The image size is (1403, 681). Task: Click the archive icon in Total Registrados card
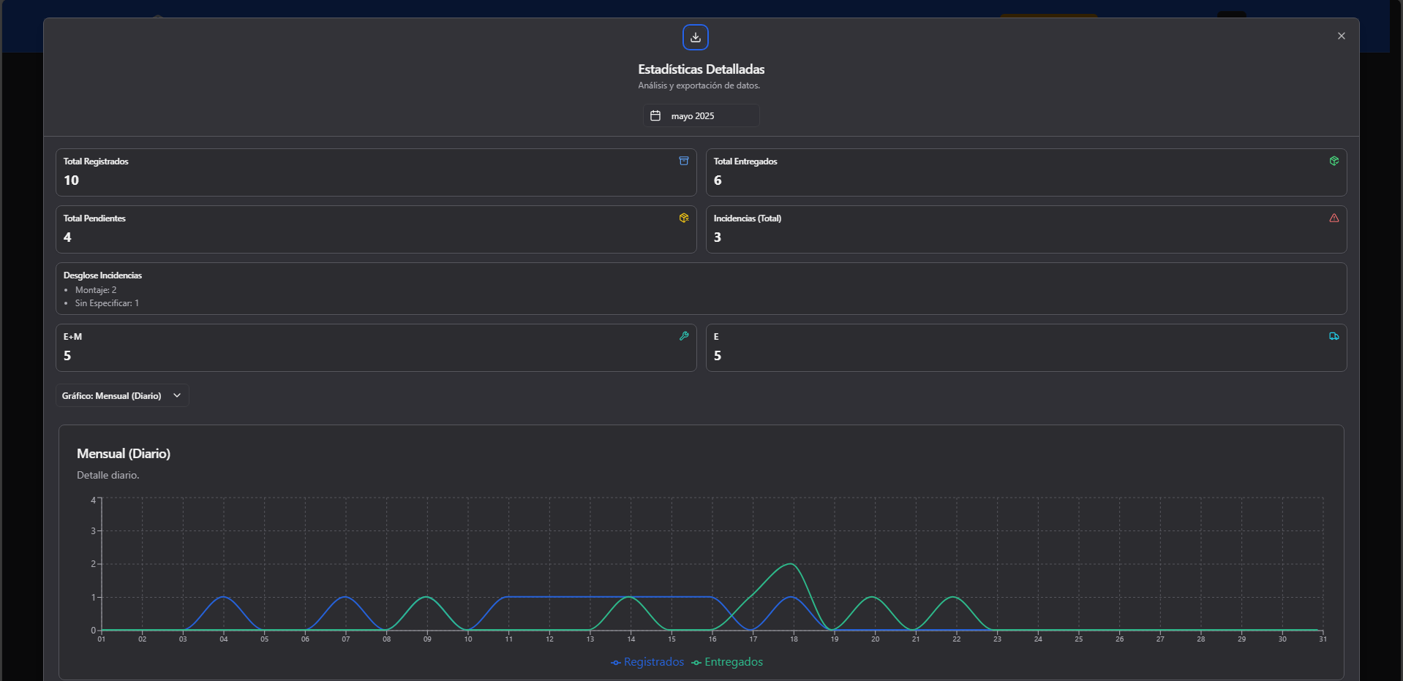tap(683, 161)
